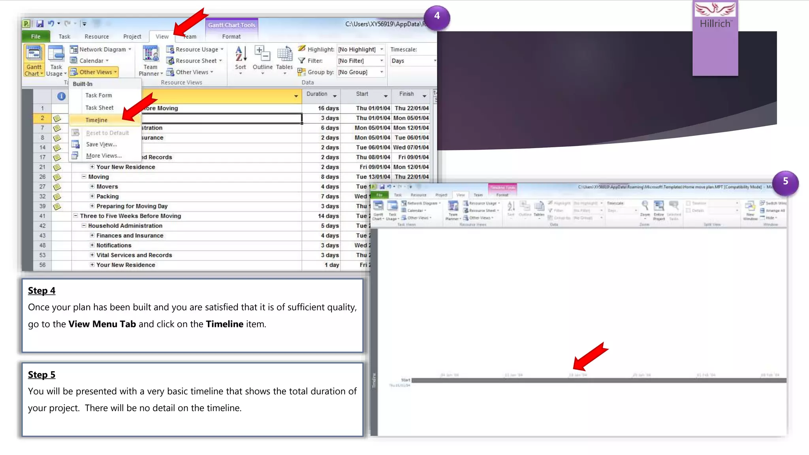The height and width of the screenshot is (455, 809).
Task: Open Calendar view in step 4 ribbon
Action: point(89,60)
